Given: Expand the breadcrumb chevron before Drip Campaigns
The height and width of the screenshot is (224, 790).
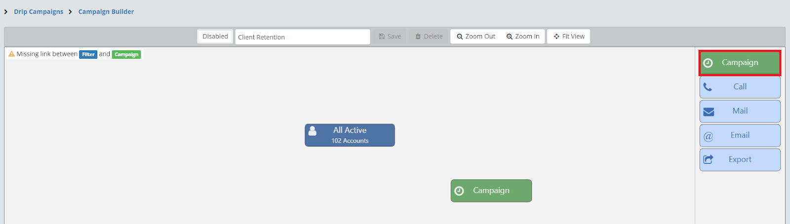Looking at the screenshot, I should [6, 12].
